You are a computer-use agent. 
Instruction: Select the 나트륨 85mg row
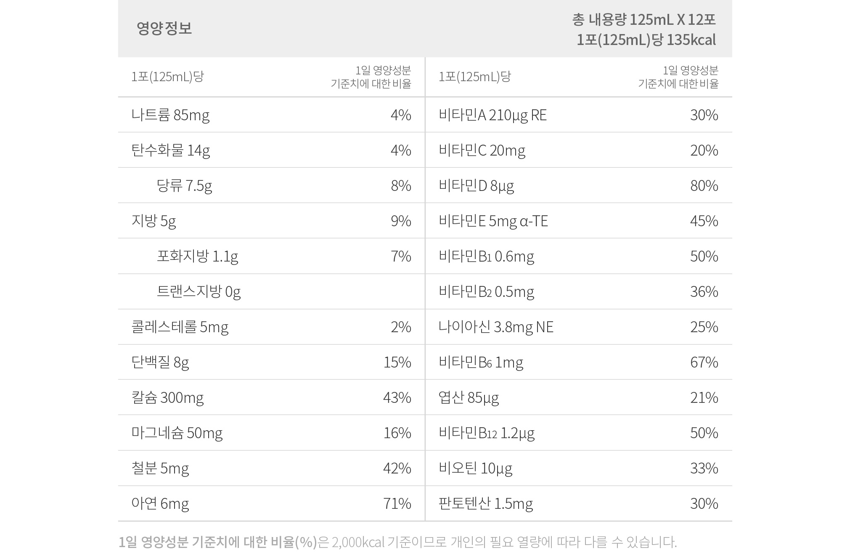point(271,115)
